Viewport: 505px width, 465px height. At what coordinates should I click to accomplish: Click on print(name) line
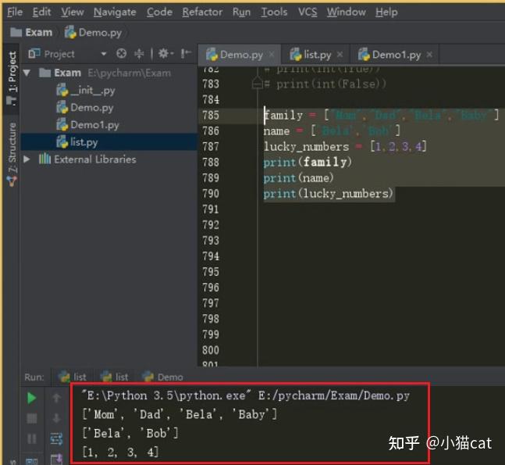coord(299,178)
